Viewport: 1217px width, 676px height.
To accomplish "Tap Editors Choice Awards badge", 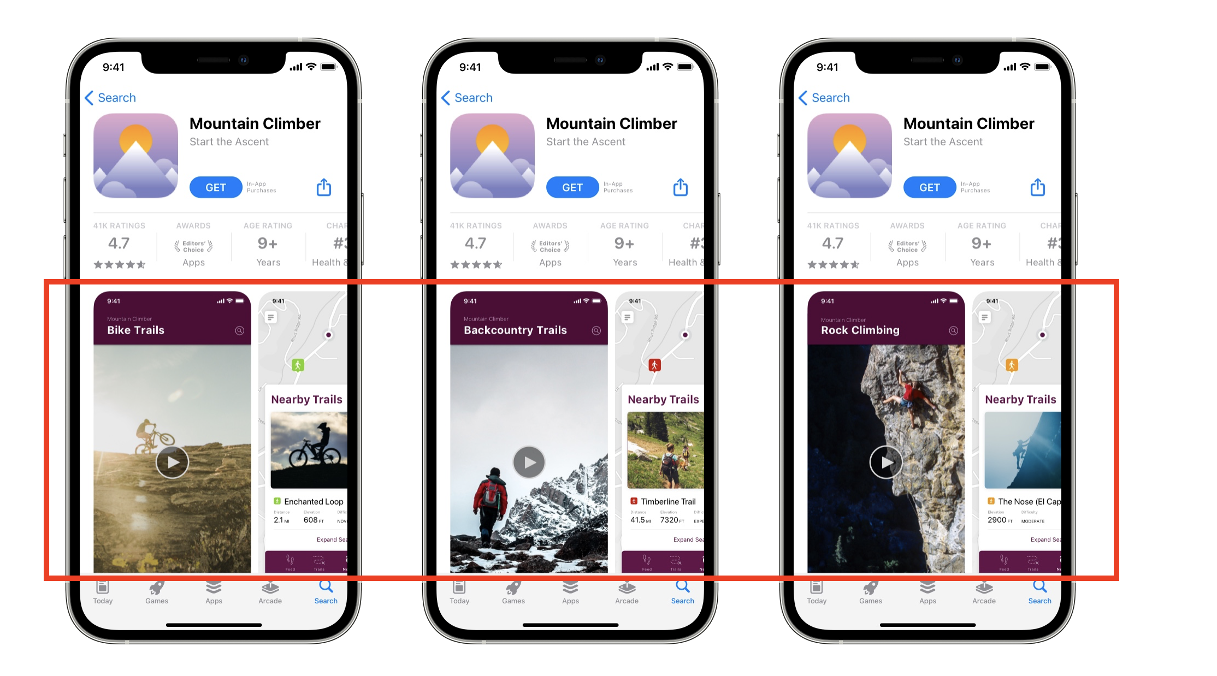I will coord(192,246).
